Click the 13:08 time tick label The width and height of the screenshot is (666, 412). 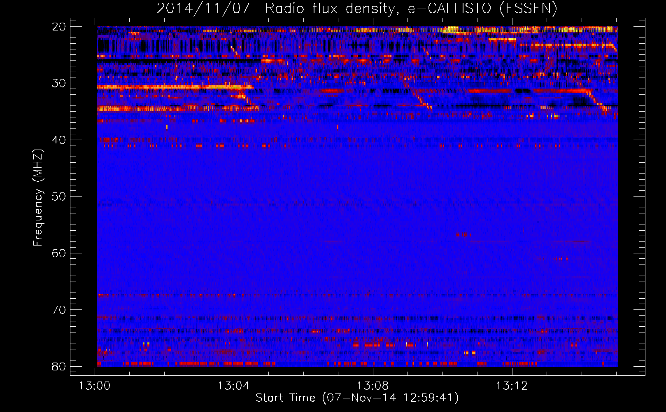tap(373, 386)
